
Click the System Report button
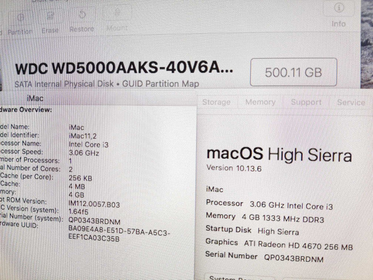point(240,277)
